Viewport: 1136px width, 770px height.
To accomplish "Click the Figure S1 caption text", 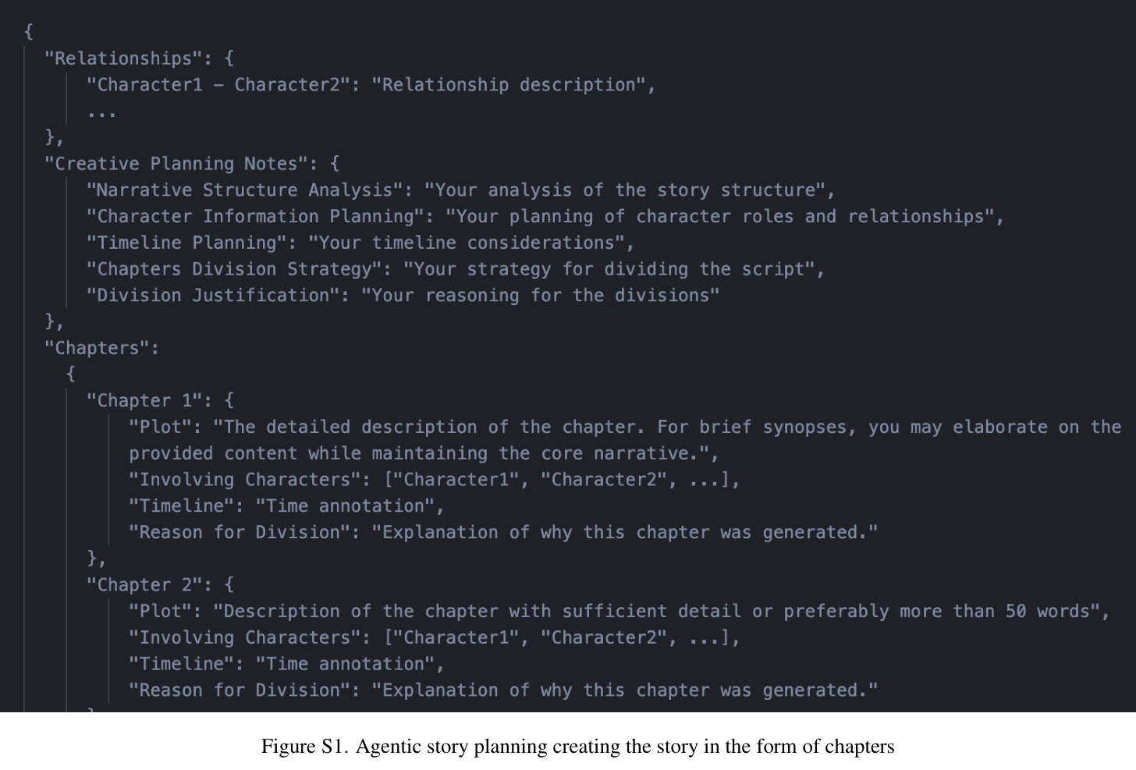I will [577, 747].
